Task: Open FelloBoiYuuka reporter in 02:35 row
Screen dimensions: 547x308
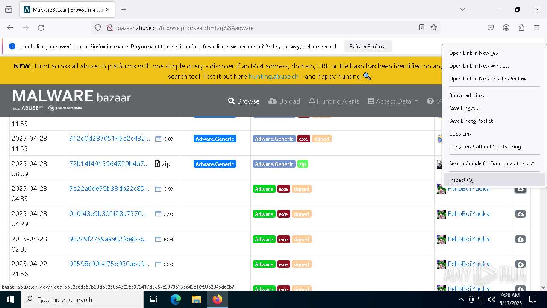Action: (x=468, y=239)
